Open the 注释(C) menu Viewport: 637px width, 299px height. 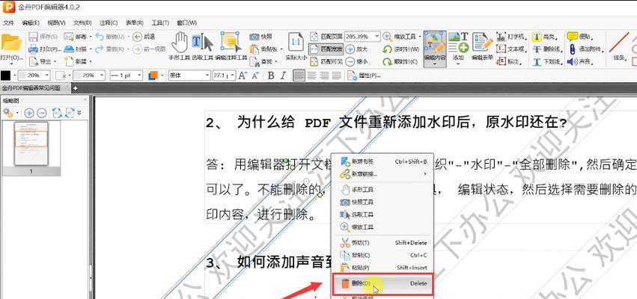point(109,22)
